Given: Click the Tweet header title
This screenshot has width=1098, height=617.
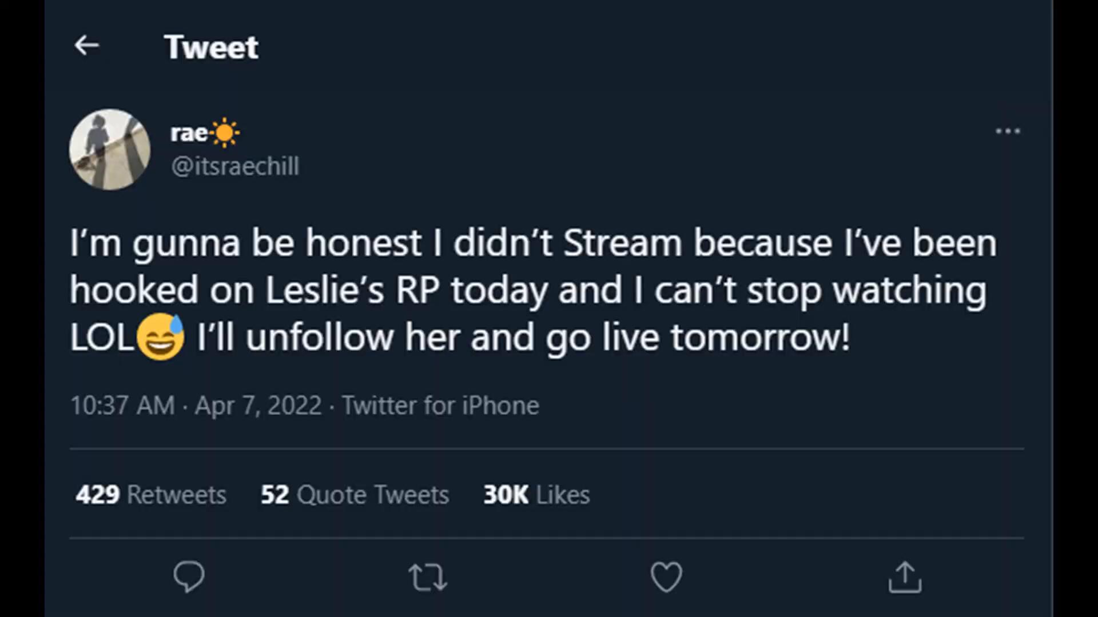Looking at the screenshot, I should (x=211, y=47).
